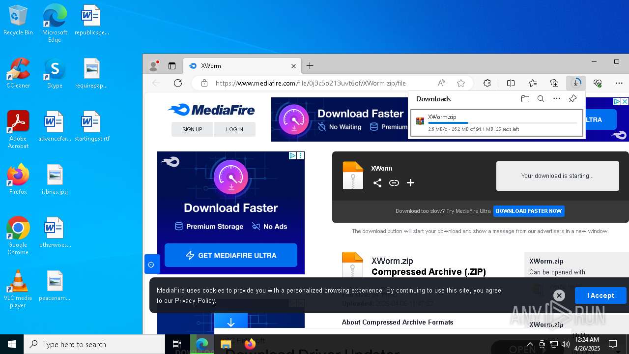
Task: Launch Microsoft Edge desktop shortcut
Action: click(55, 23)
